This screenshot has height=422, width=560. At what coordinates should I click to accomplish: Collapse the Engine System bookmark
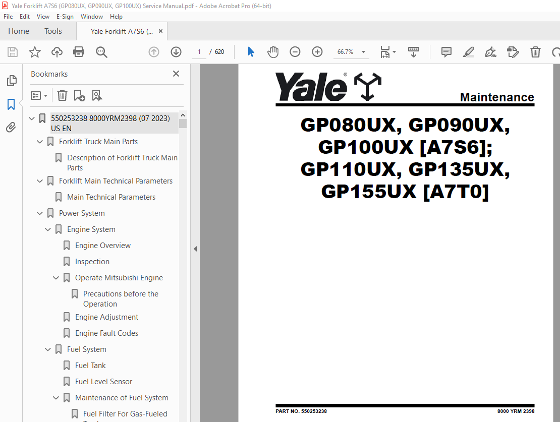[48, 229]
